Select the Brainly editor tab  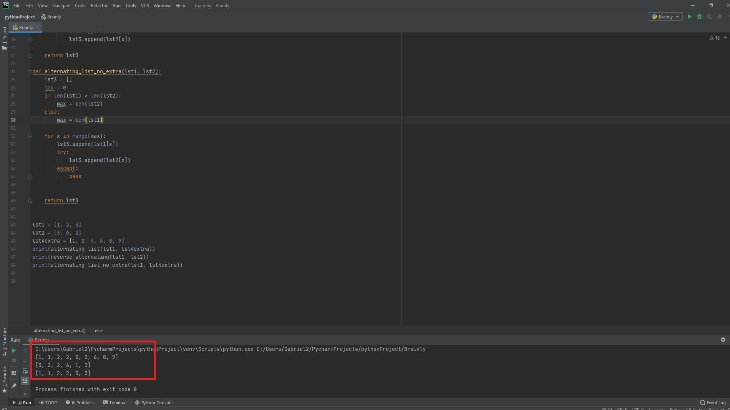coord(25,27)
